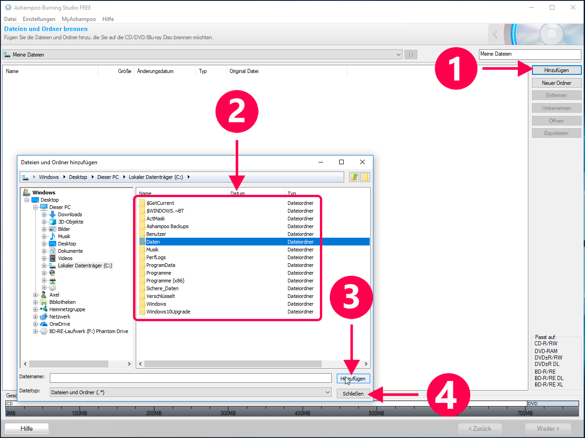Click the Windows root icon atop the tree
The width and height of the screenshot is (585, 438).
tap(27, 193)
